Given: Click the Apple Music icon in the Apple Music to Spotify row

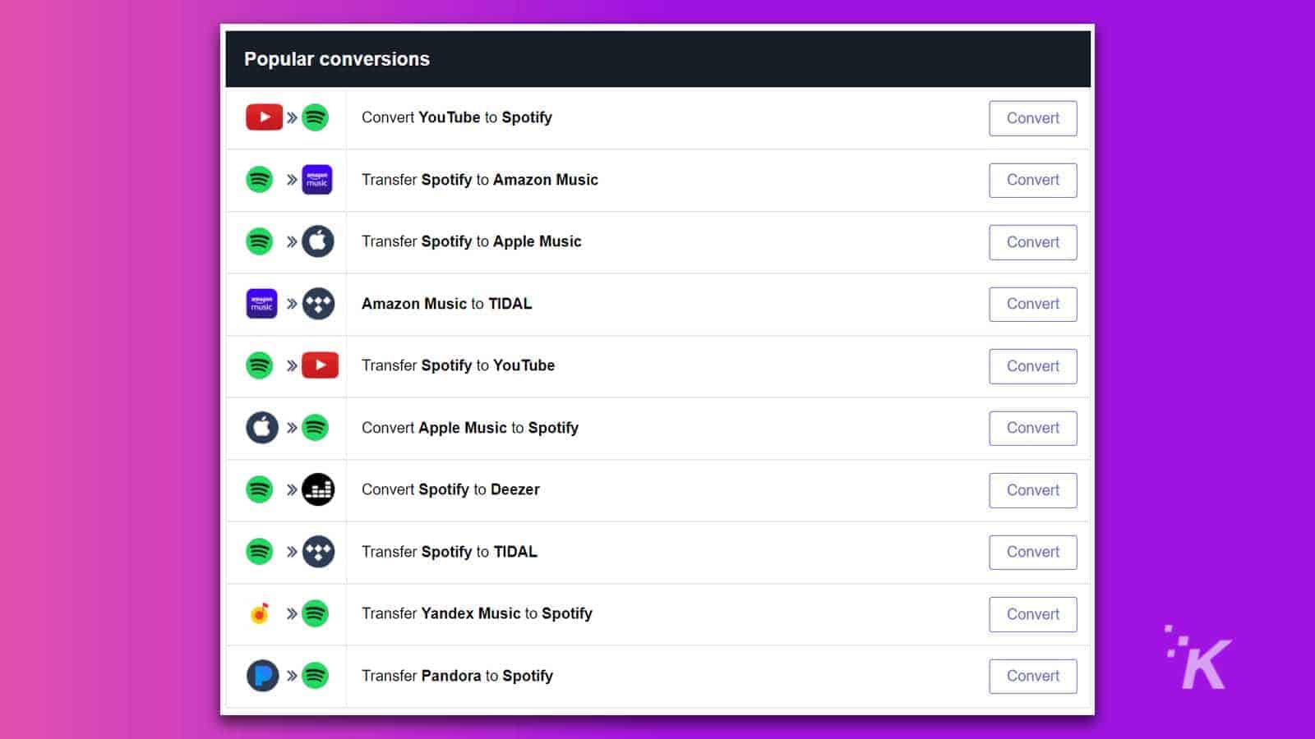Looking at the screenshot, I should (260, 428).
